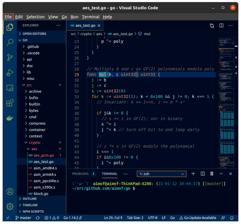Screen dimensions: 241x224
Task: Expand the TIMELINE section
Action: click(42, 205)
